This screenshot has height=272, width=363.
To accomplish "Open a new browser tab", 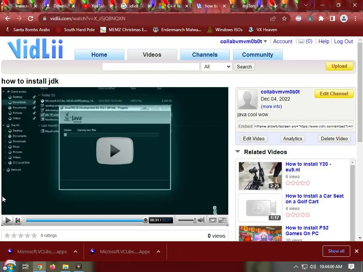I will pyautogui.click(x=275, y=6).
